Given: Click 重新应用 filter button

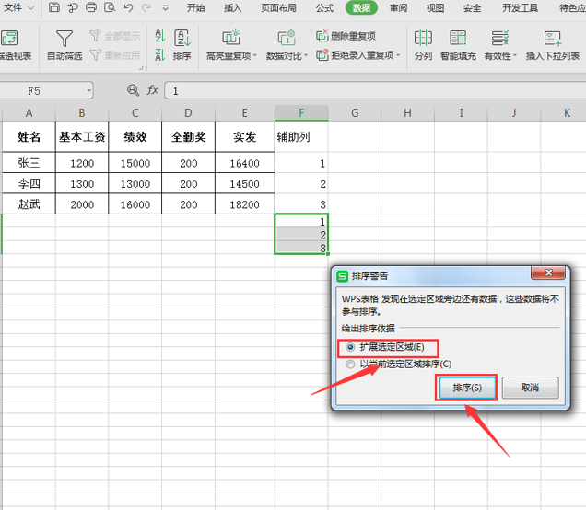Looking at the screenshot, I should (115, 55).
